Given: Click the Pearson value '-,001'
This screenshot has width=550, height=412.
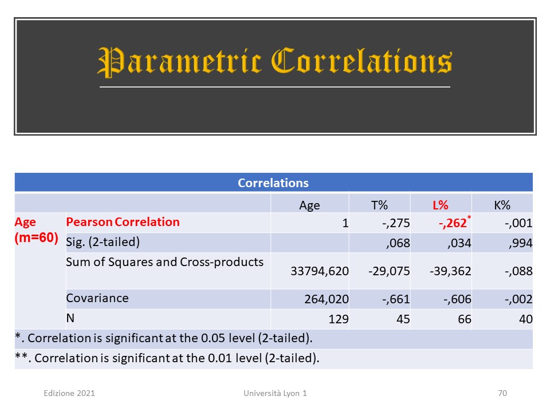Looking at the screenshot, I should [x=518, y=223].
